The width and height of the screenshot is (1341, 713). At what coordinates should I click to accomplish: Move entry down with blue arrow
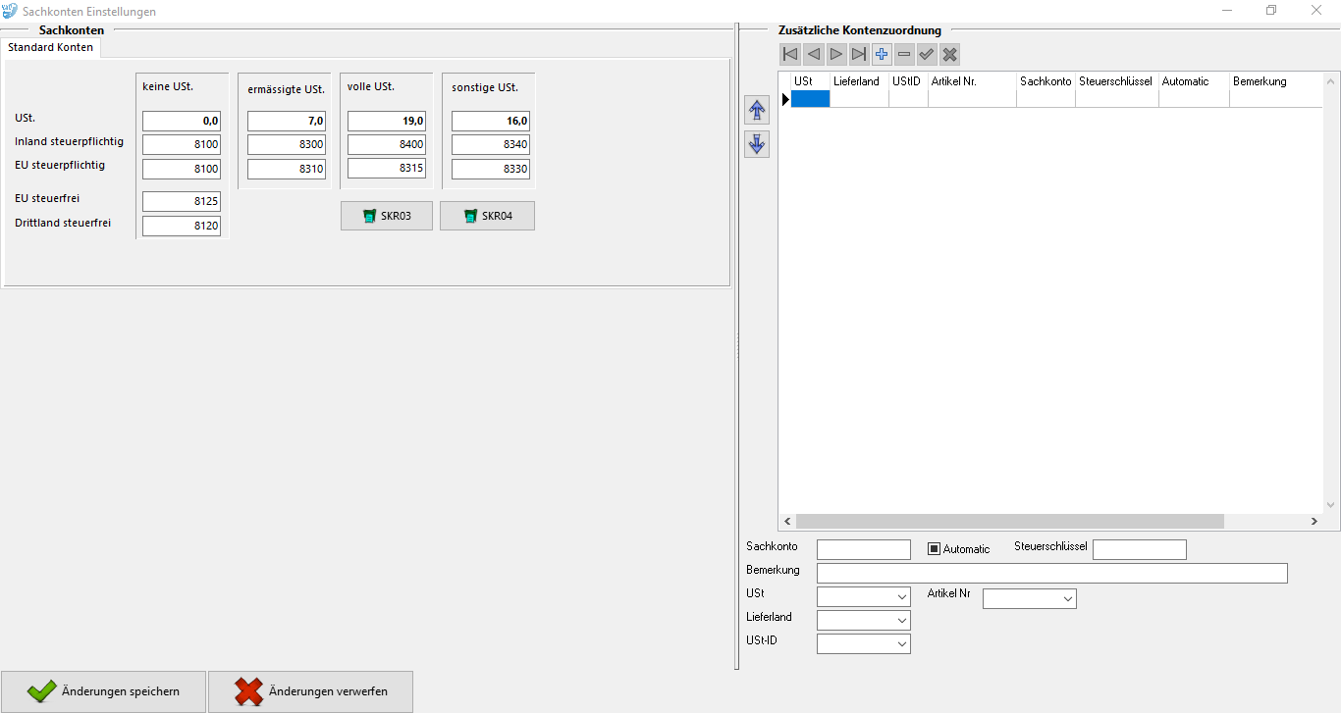pyautogui.click(x=757, y=144)
